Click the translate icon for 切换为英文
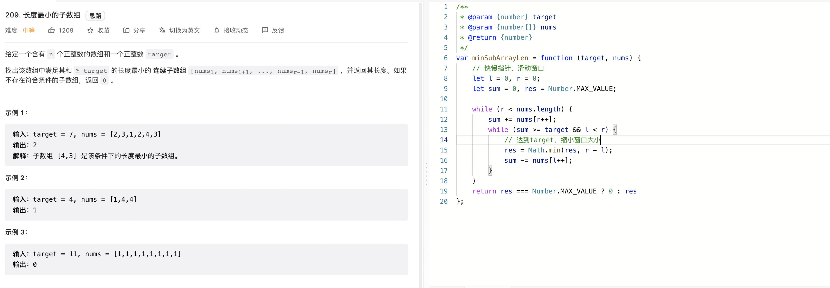This screenshot has width=830, height=288. point(162,30)
